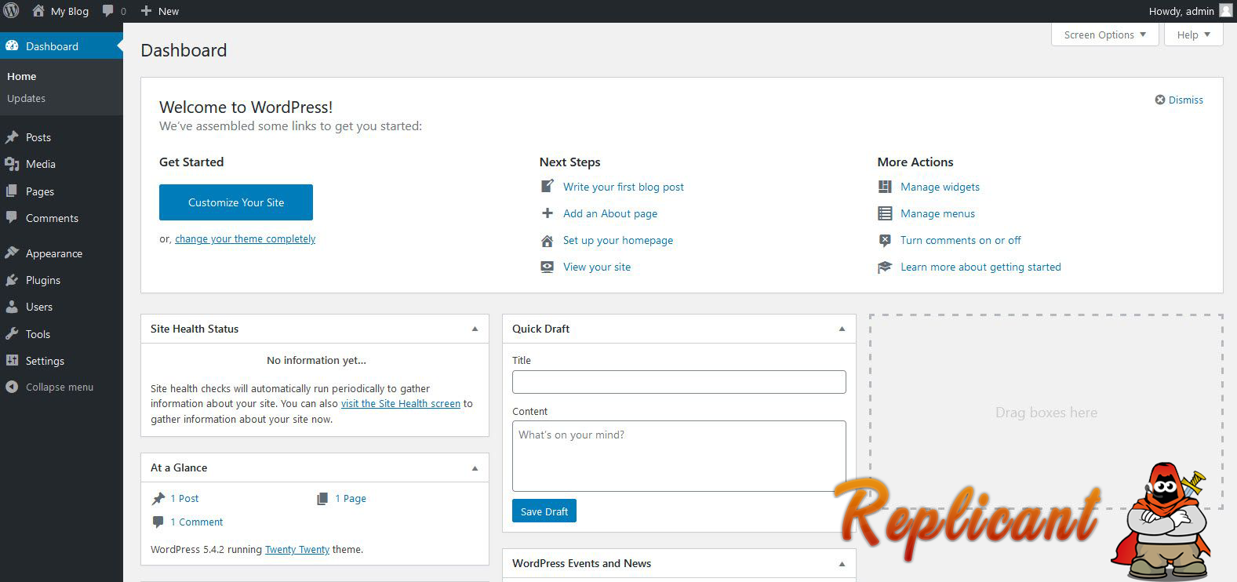Open the Settings menu label

tap(45, 361)
